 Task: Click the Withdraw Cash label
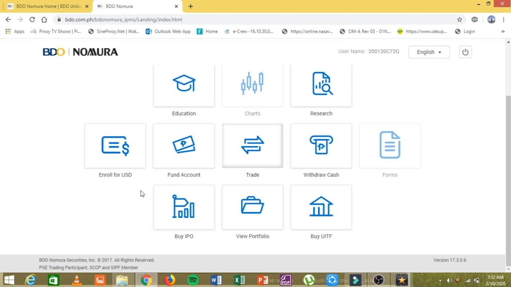[x=321, y=175]
